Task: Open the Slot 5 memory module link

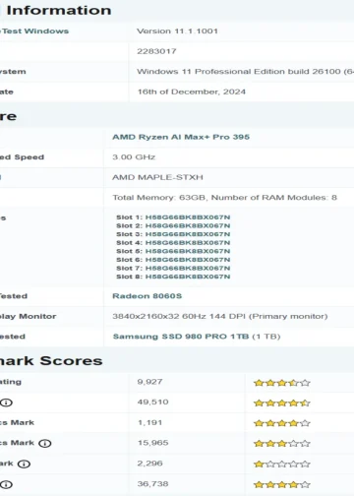Action: [188, 251]
